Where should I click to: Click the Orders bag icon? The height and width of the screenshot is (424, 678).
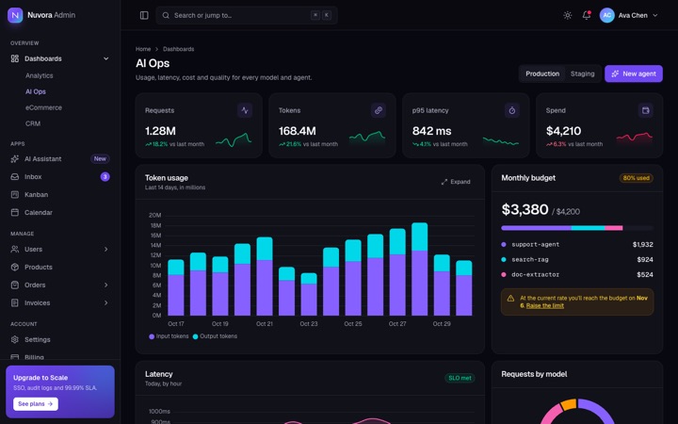(15, 285)
